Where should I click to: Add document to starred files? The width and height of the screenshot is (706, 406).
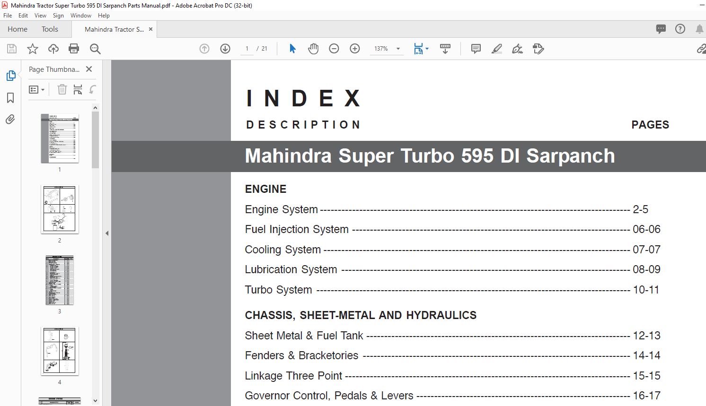(x=33, y=49)
